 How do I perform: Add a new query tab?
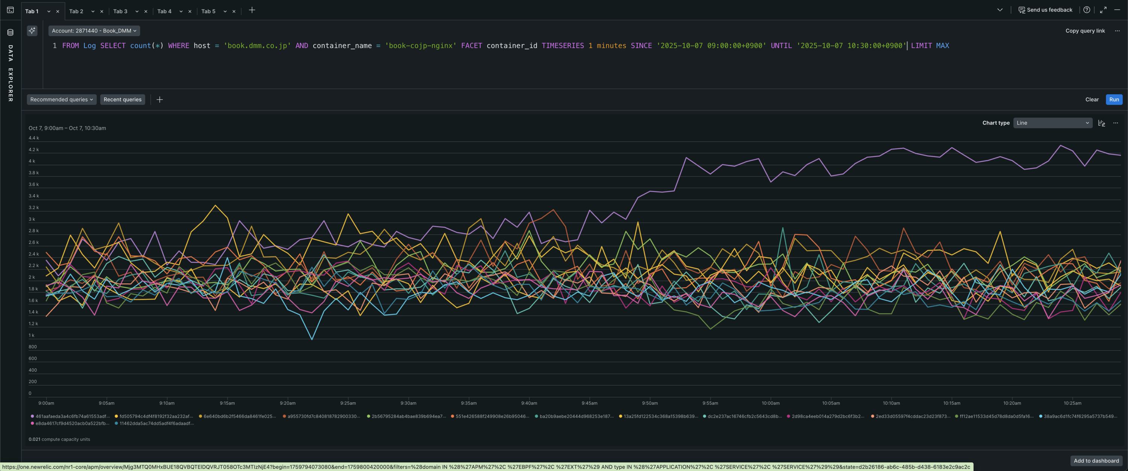tap(252, 11)
